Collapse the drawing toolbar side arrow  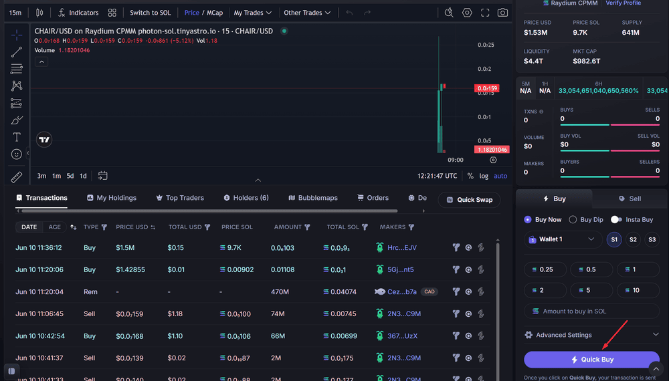pyautogui.click(x=27, y=153)
